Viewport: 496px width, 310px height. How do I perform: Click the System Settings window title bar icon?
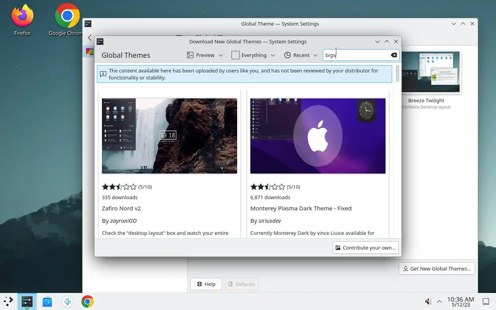click(x=88, y=24)
